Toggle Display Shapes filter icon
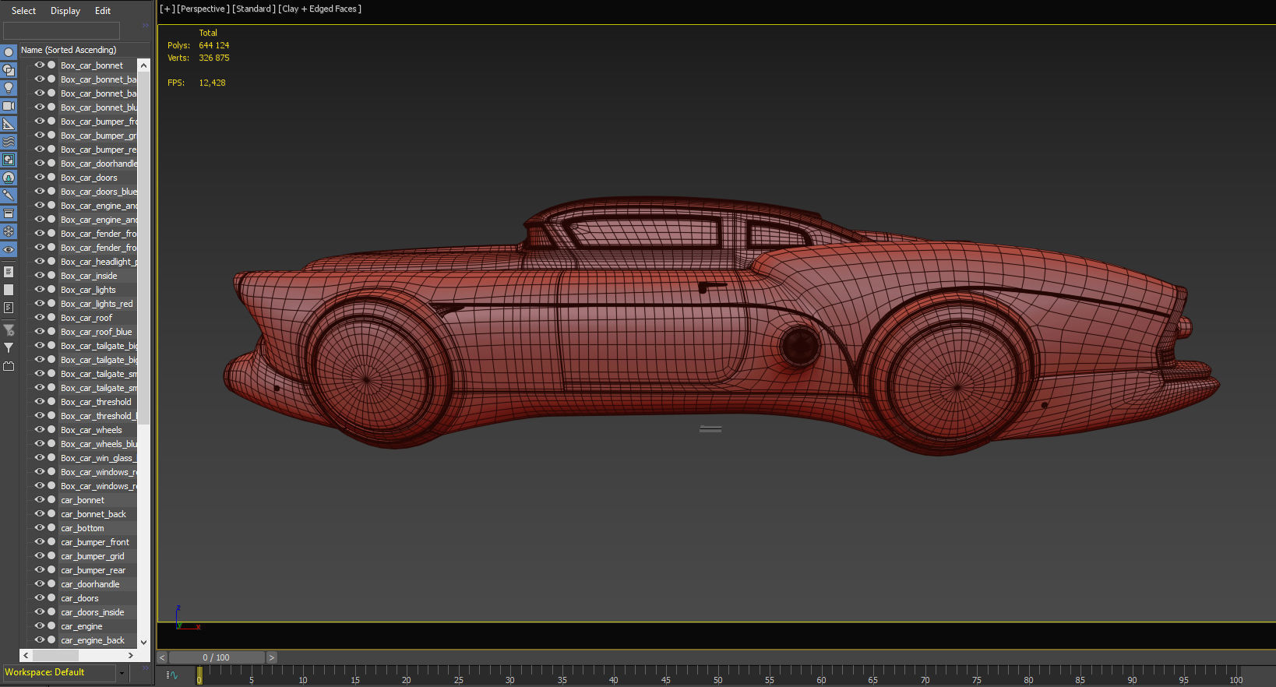 [x=9, y=70]
